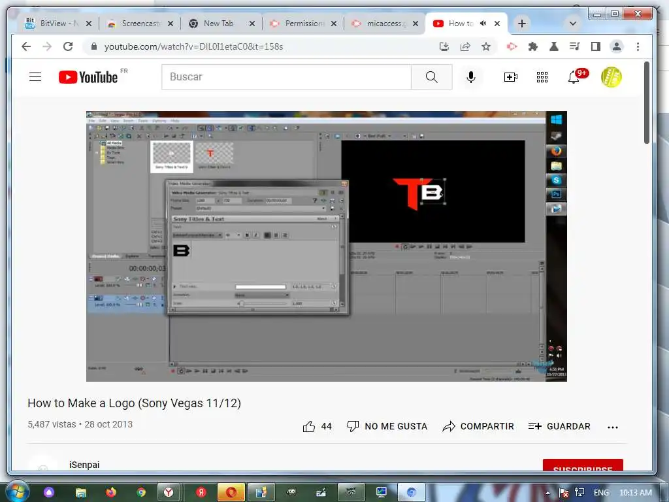Switch to micaccess tab
669x502 pixels.
click(380, 24)
